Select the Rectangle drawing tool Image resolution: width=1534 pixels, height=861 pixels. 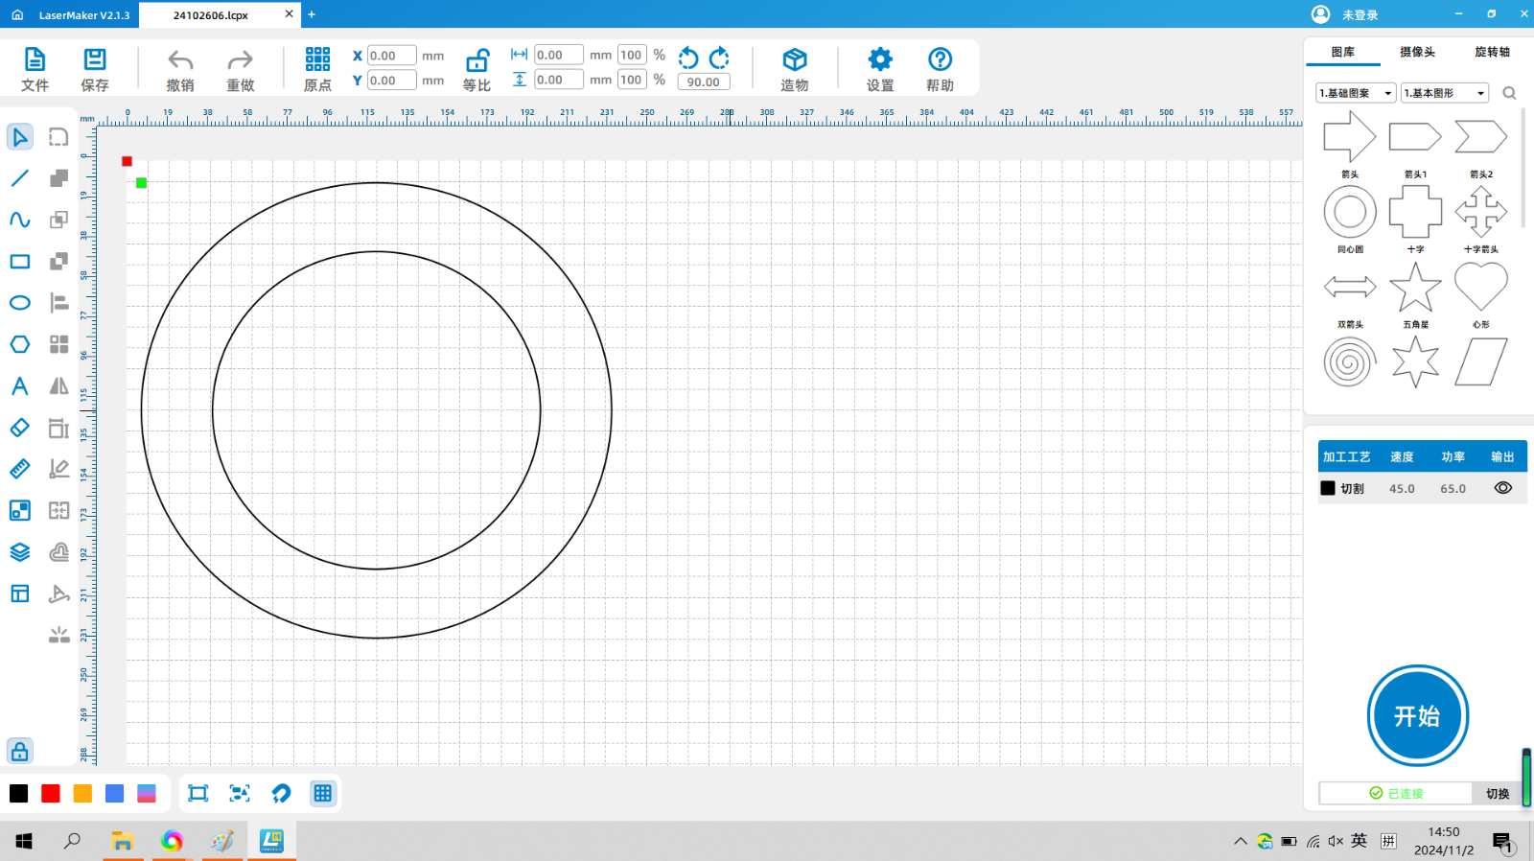[20, 262]
